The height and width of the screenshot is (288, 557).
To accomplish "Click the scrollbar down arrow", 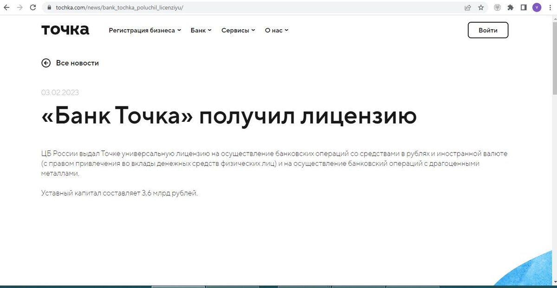I will coord(554,282).
